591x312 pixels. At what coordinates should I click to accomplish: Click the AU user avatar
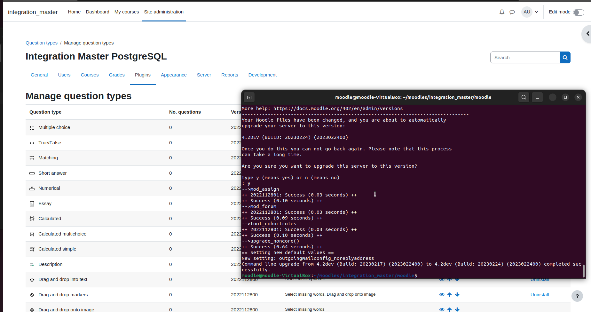[527, 12]
